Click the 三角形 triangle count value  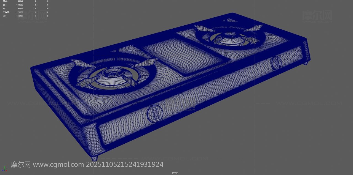click(x=20, y=12)
